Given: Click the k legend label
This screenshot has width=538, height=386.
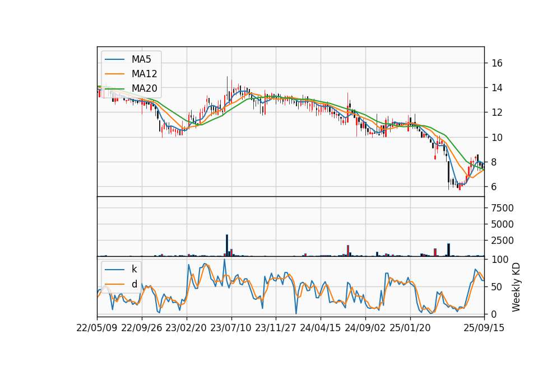Looking at the screenshot, I should [134, 269].
